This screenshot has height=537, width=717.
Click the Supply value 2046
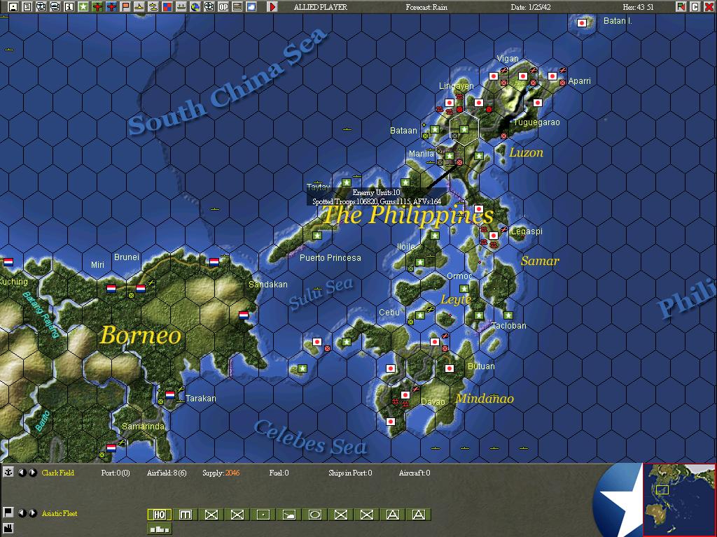click(232, 473)
